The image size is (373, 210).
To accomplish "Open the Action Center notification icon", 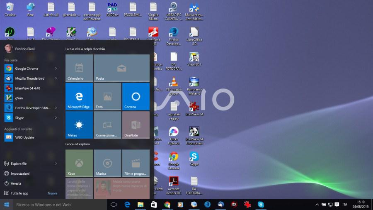I will pyautogui.click(x=337, y=205).
